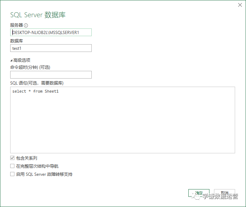246x207 pixels.
Task: Click the 取消 cancel button
Action: (225, 193)
